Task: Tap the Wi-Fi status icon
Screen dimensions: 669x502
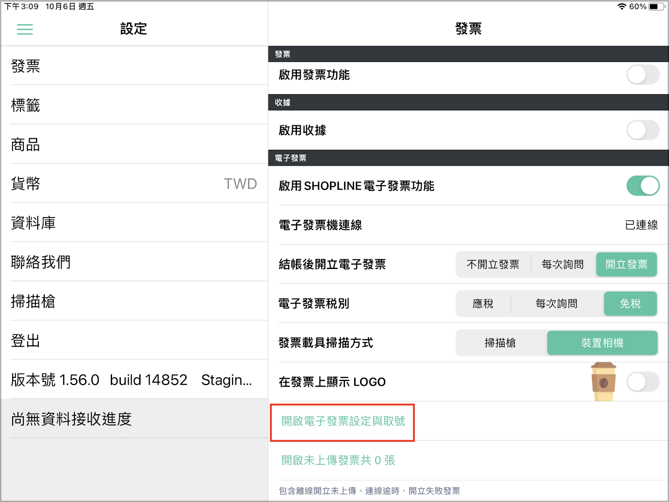Action: click(621, 7)
